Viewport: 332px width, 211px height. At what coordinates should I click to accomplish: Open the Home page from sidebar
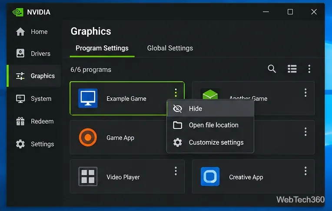point(34,32)
